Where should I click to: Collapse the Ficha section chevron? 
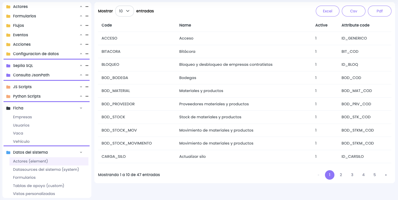(x=81, y=108)
